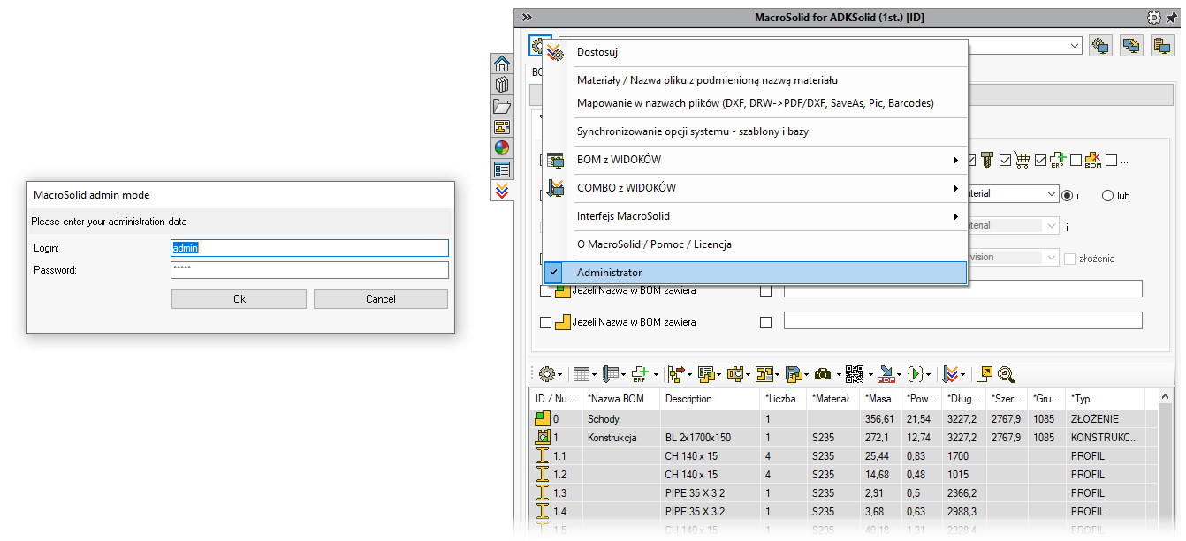Viewport: 1186px width, 541px height.
Task: Open the appearances color ball tab
Action: coord(502,148)
